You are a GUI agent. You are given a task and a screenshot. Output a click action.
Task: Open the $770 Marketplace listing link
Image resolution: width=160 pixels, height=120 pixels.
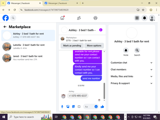coord(79,41)
